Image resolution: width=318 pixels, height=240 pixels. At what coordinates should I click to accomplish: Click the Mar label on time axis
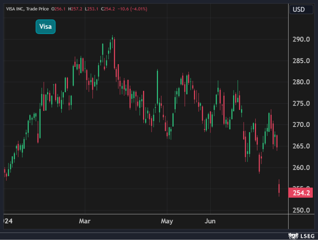tap(85, 221)
